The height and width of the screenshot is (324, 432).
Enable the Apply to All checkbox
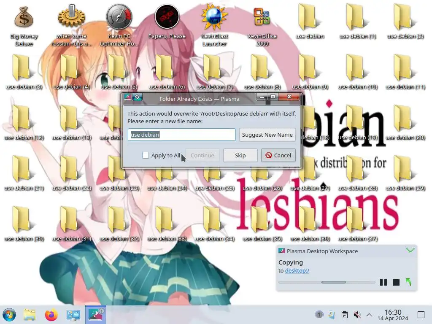pos(146,155)
